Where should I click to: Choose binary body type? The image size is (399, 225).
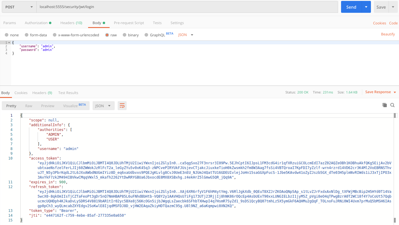pyautogui.click(x=125, y=35)
